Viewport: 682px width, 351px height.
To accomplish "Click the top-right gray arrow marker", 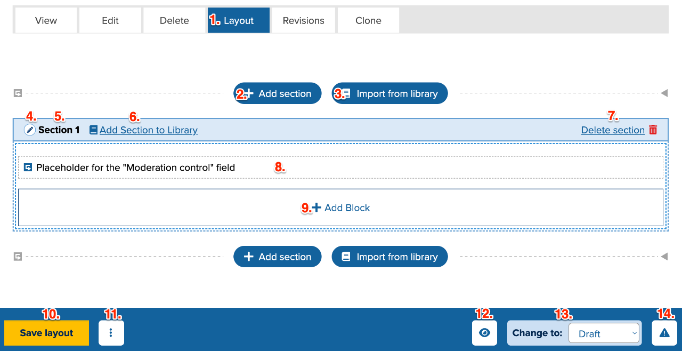I will 664,93.
